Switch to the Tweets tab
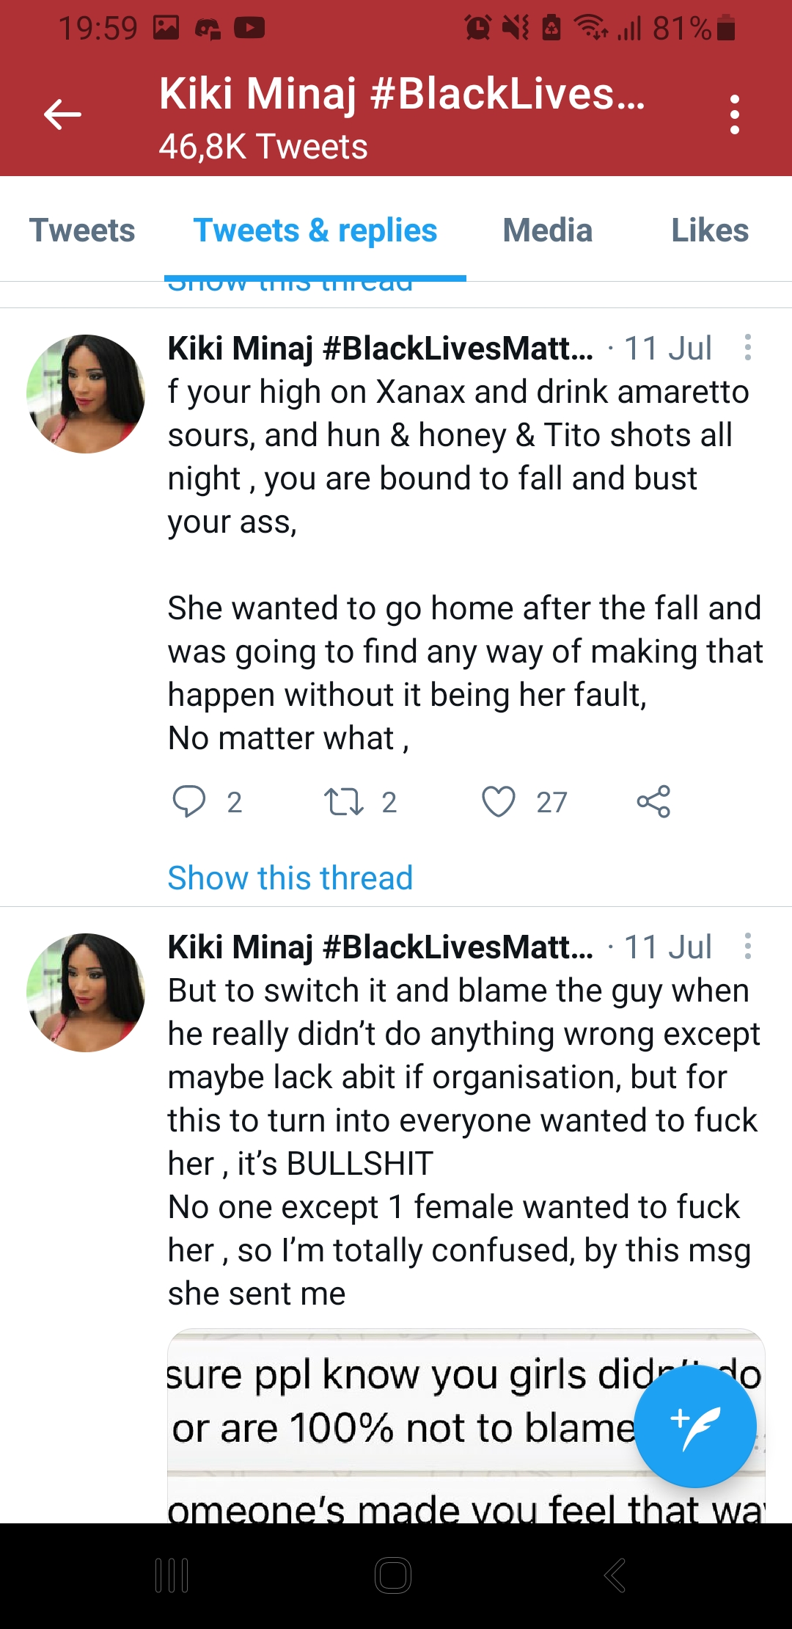792x1629 pixels. click(82, 230)
